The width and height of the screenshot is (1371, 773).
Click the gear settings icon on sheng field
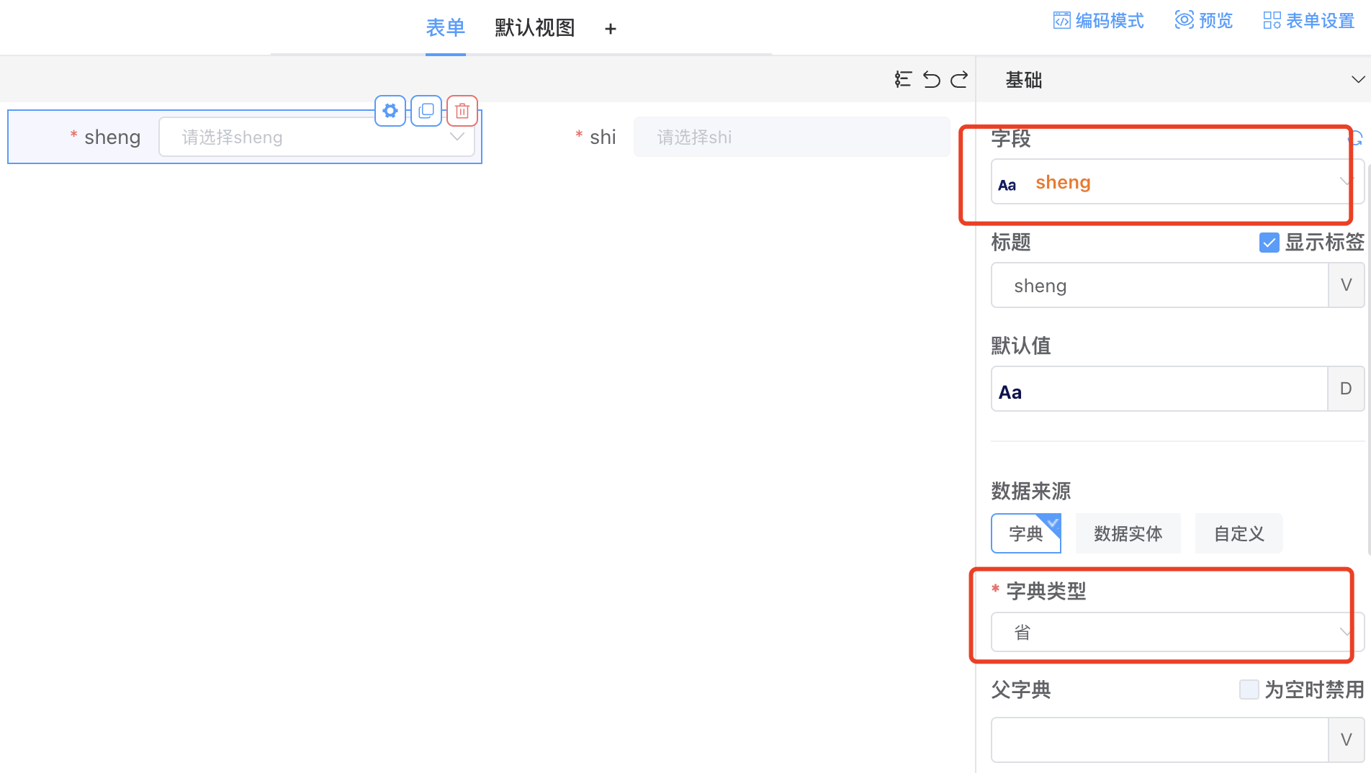point(390,111)
